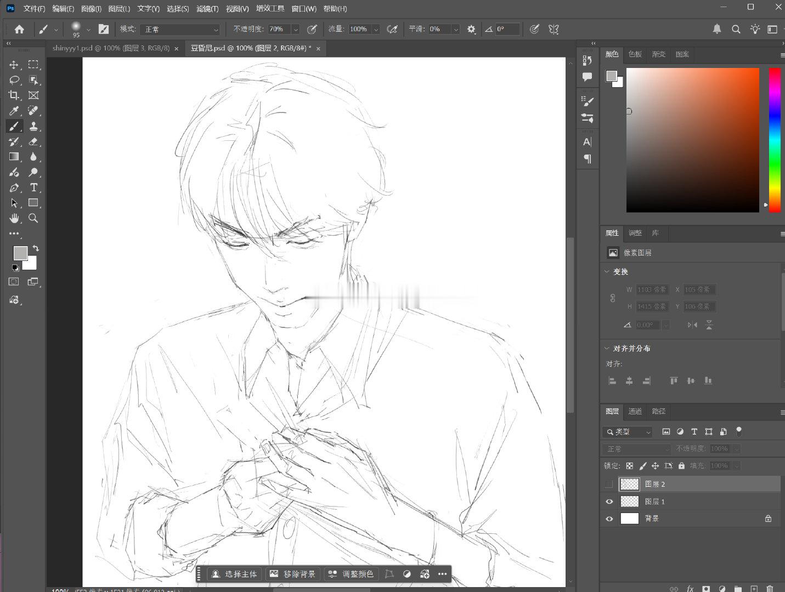
Task: Select the Rectangular Marquee tool
Action: pos(33,65)
